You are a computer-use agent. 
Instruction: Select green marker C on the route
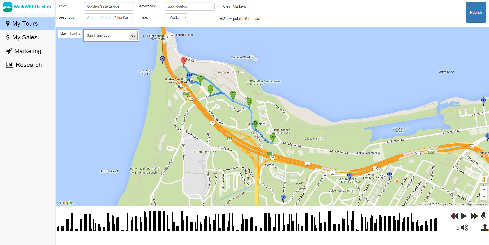(250, 103)
